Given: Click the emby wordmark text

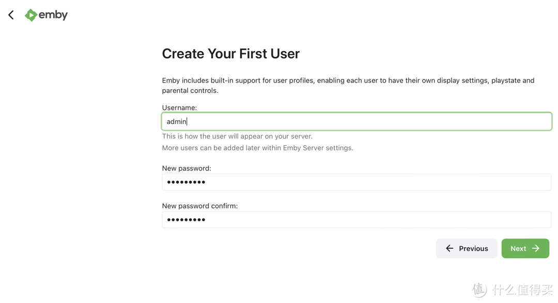Looking at the screenshot, I should click(53, 15).
